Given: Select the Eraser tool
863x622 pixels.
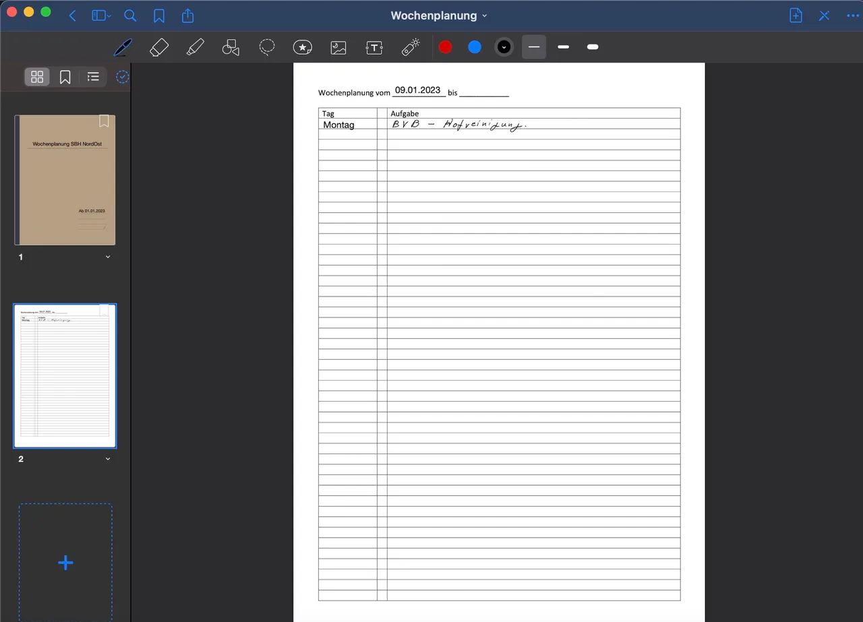Looking at the screenshot, I should pos(158,47).
